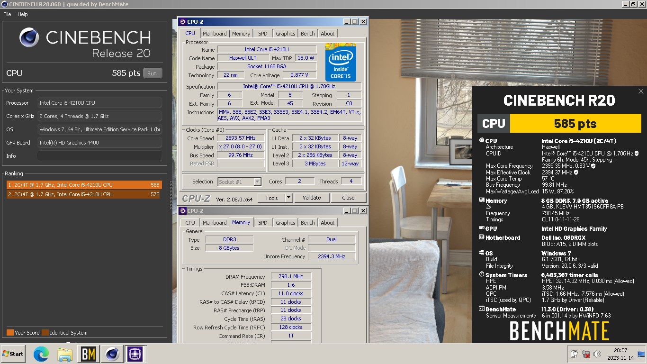The image size is (647, 364).
Task: Switch to CPU-Z via its taskbar icon
Action: [x=135, y=354]
